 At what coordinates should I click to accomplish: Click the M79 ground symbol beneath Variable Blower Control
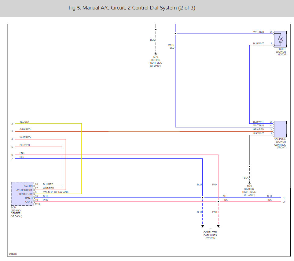click(249, 183)
